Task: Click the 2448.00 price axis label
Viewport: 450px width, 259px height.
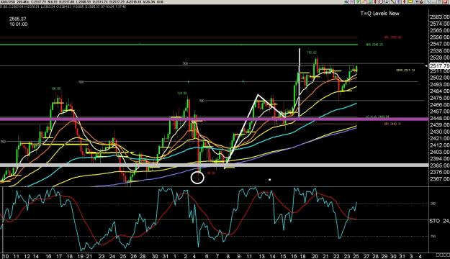Action: [x=440, y=118]
